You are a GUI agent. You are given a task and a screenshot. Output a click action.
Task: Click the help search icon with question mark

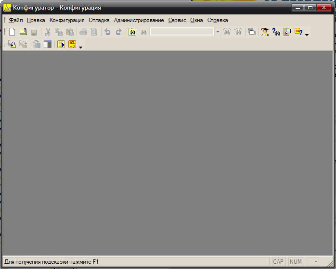click(x=276, y=32)
